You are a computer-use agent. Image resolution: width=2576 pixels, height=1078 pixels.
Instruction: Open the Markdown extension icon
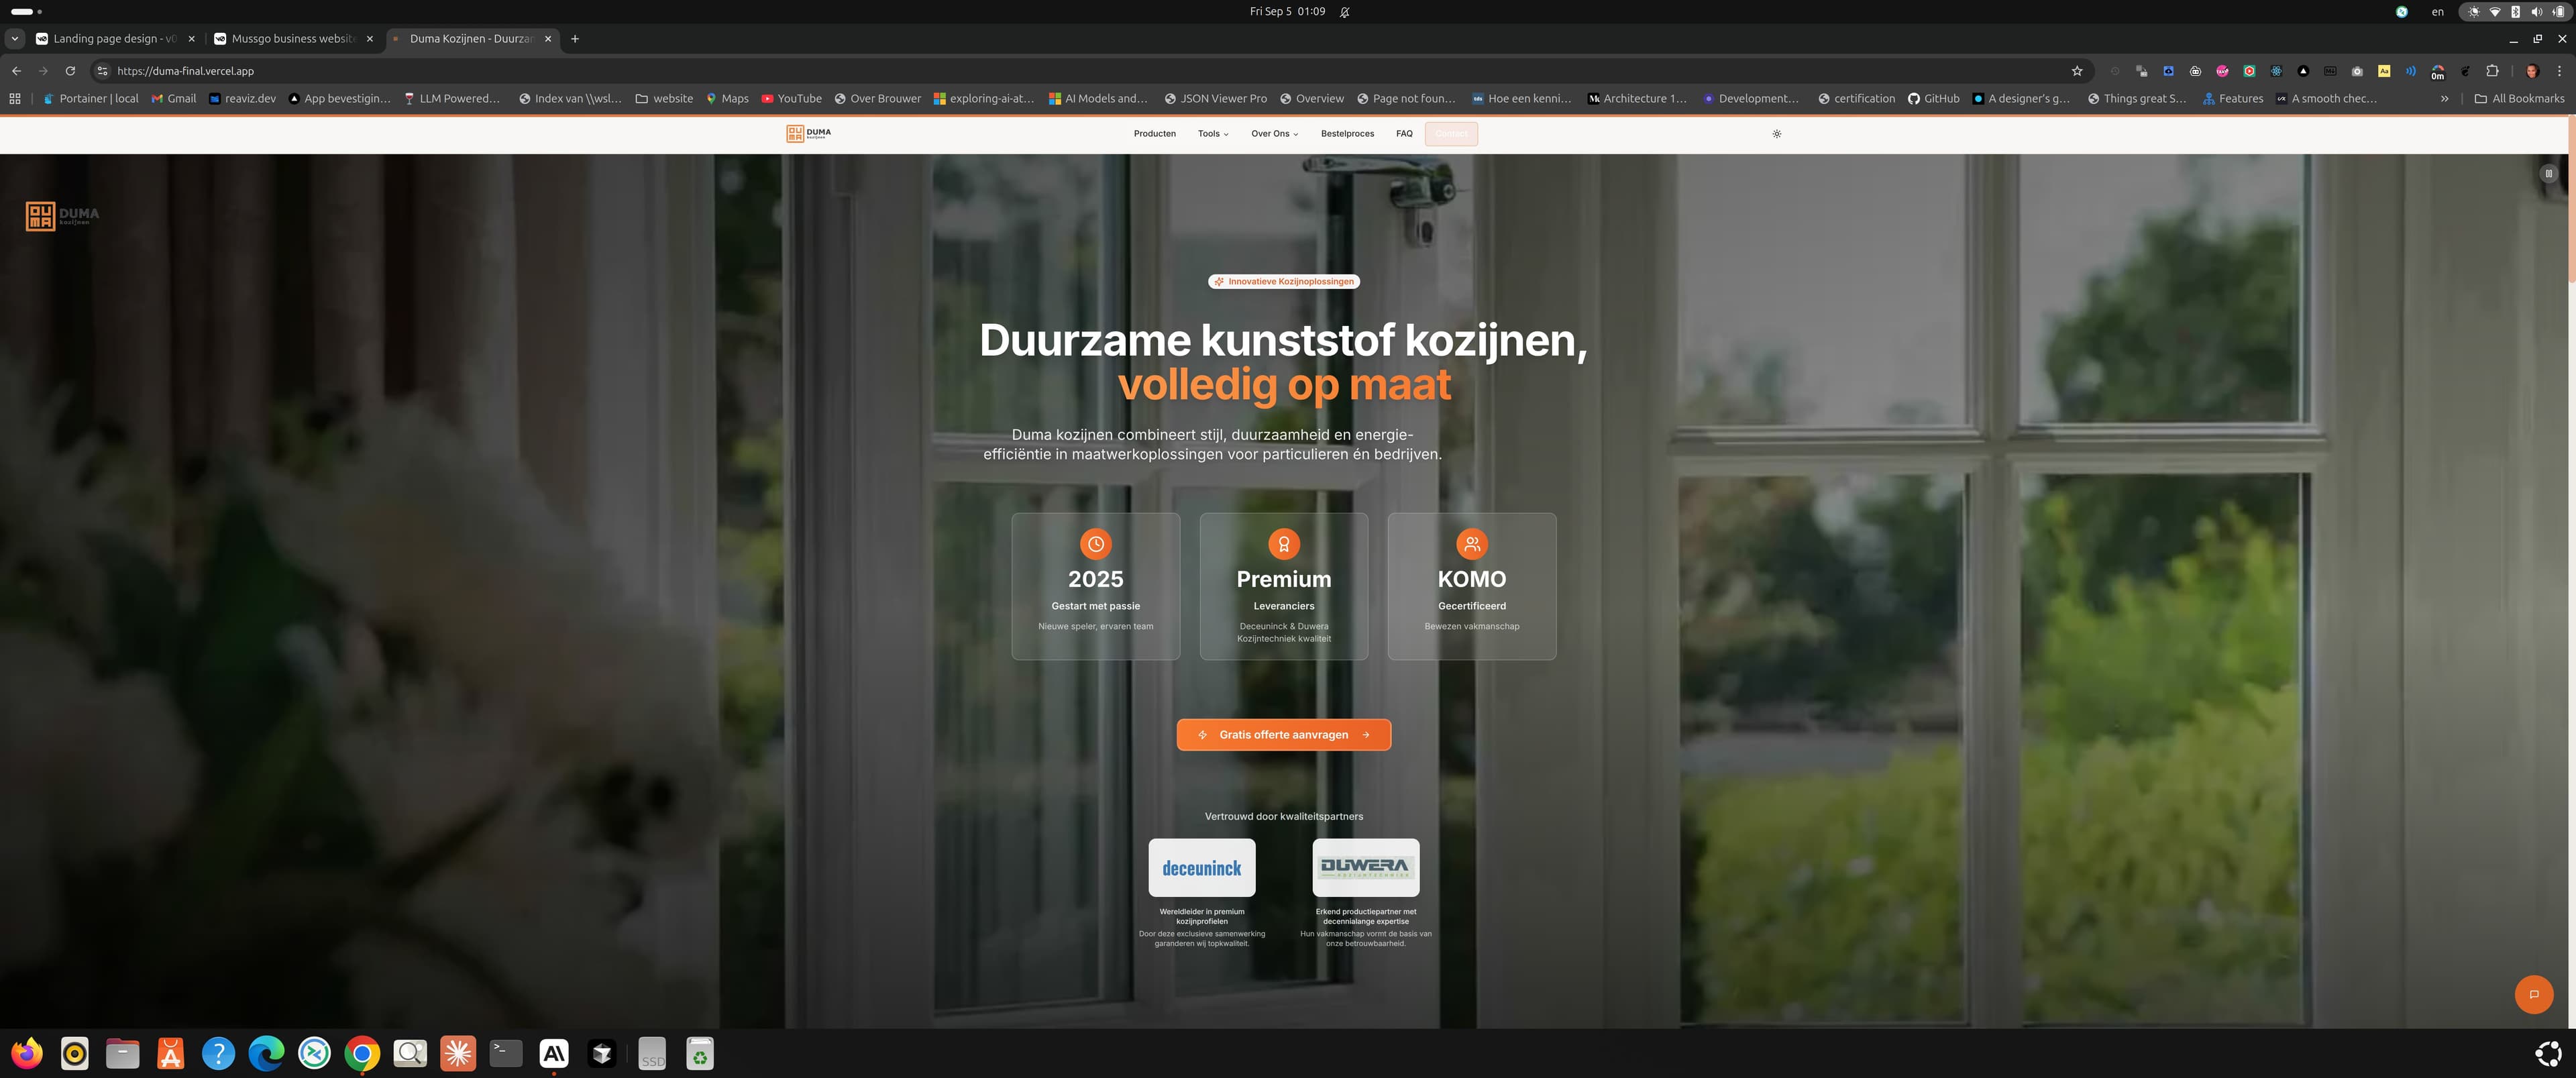tap(2331, 71)
